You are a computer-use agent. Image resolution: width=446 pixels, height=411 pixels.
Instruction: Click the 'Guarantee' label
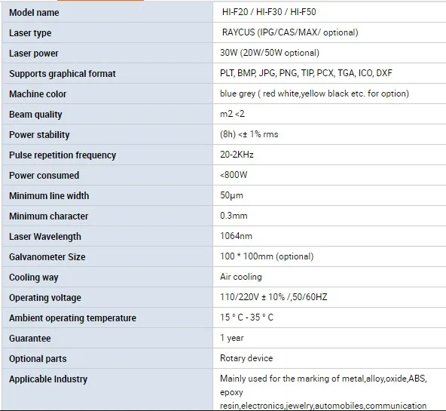[30, 339]
